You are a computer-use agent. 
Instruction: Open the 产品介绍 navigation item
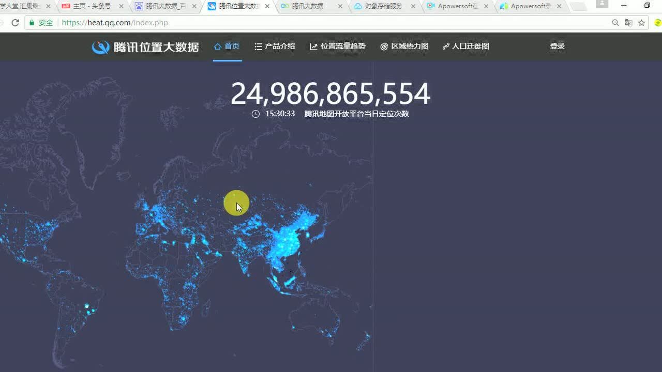point(275,46)
